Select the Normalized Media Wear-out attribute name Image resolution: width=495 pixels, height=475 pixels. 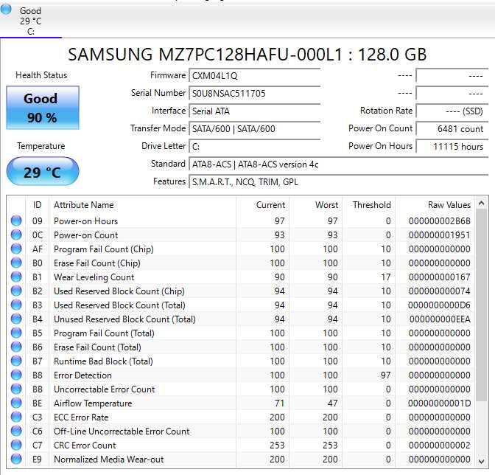(109, 460)
